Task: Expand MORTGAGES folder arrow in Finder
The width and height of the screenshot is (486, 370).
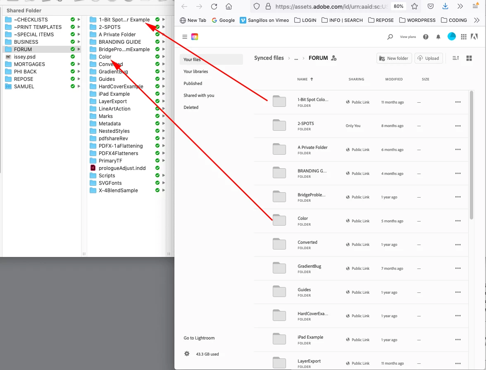Action: [79, 64]
